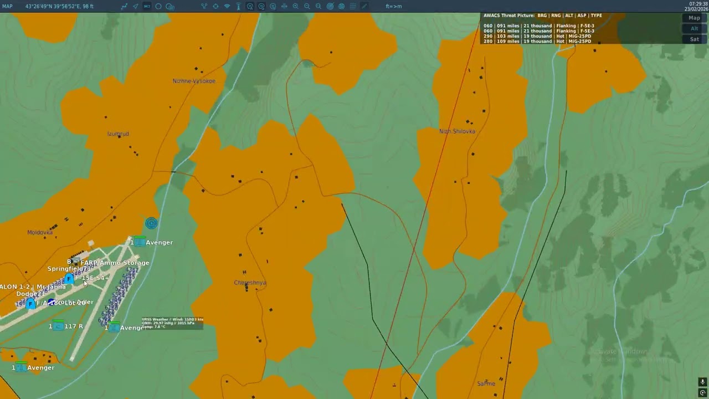Select the Avenger unit northeast of the airfield

tap(139, 242)
